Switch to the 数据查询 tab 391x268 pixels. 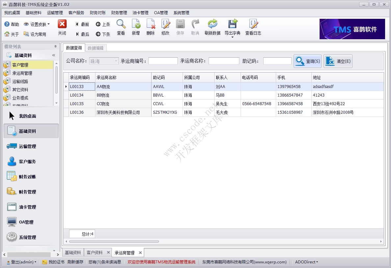pos(74,48)
